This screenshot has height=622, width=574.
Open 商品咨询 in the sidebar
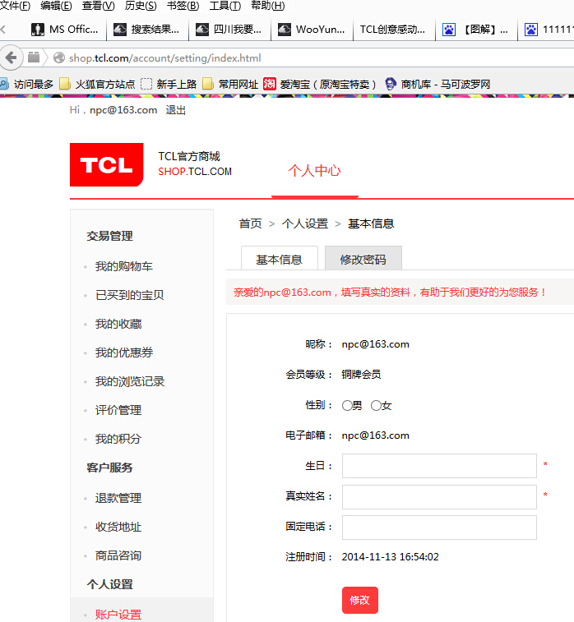[118, 555]
